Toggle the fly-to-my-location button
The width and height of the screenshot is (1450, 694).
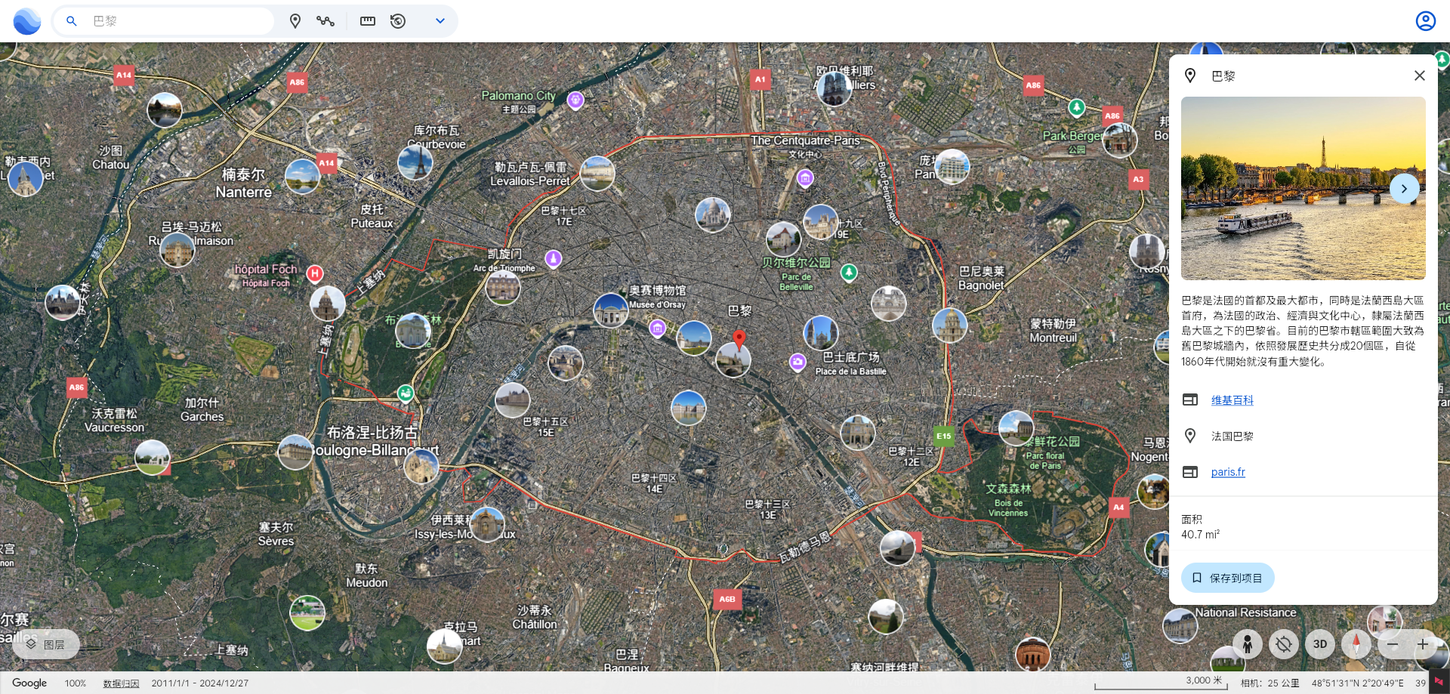coord(1284,644)
